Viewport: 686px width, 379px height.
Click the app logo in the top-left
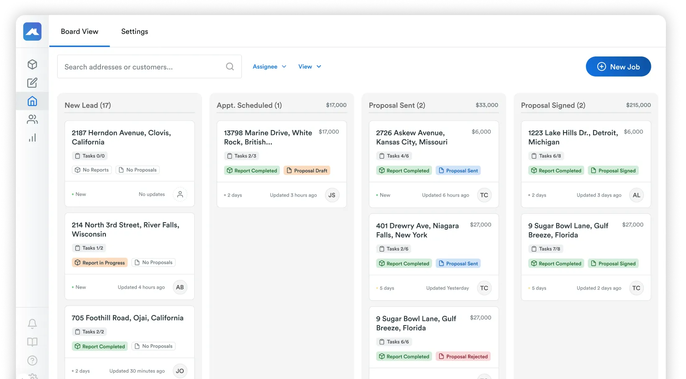[32, 31]
